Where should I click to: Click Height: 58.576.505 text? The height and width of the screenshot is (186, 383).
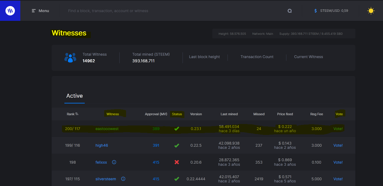(232, 34)
